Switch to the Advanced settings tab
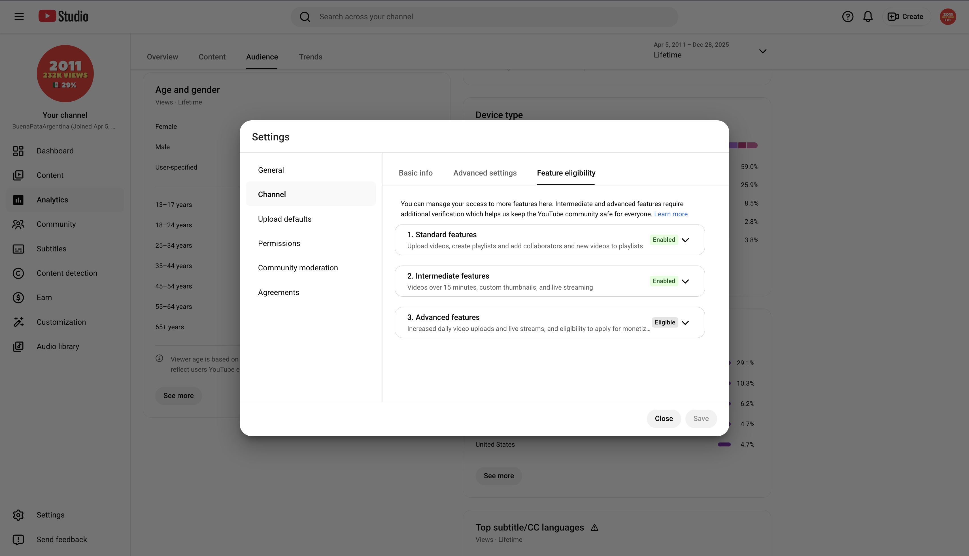The height and width of the screenshot is (556, 969). pos(485,173)
